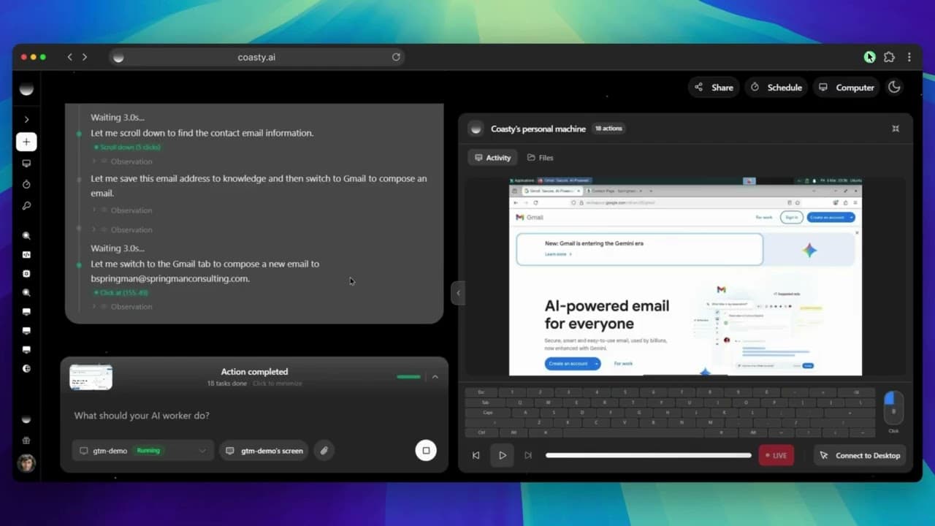Click the playback timeline progress bar
The width and height of the screenshot is (935, 526).
[x=648, y=455]
